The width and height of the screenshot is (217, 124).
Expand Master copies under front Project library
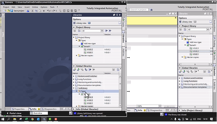76,55
